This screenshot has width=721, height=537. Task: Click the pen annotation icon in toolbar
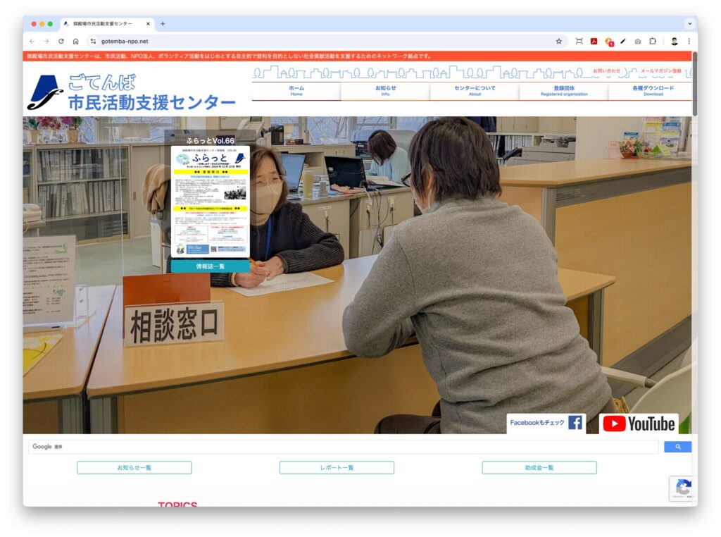[622, 41]
